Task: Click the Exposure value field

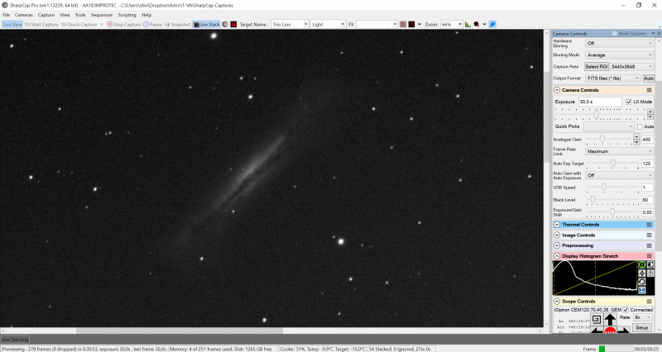Action: pos(599,102)
